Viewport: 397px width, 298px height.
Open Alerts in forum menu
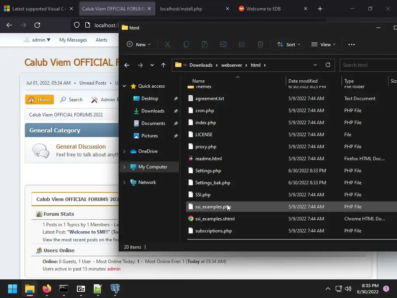point(102,40)
